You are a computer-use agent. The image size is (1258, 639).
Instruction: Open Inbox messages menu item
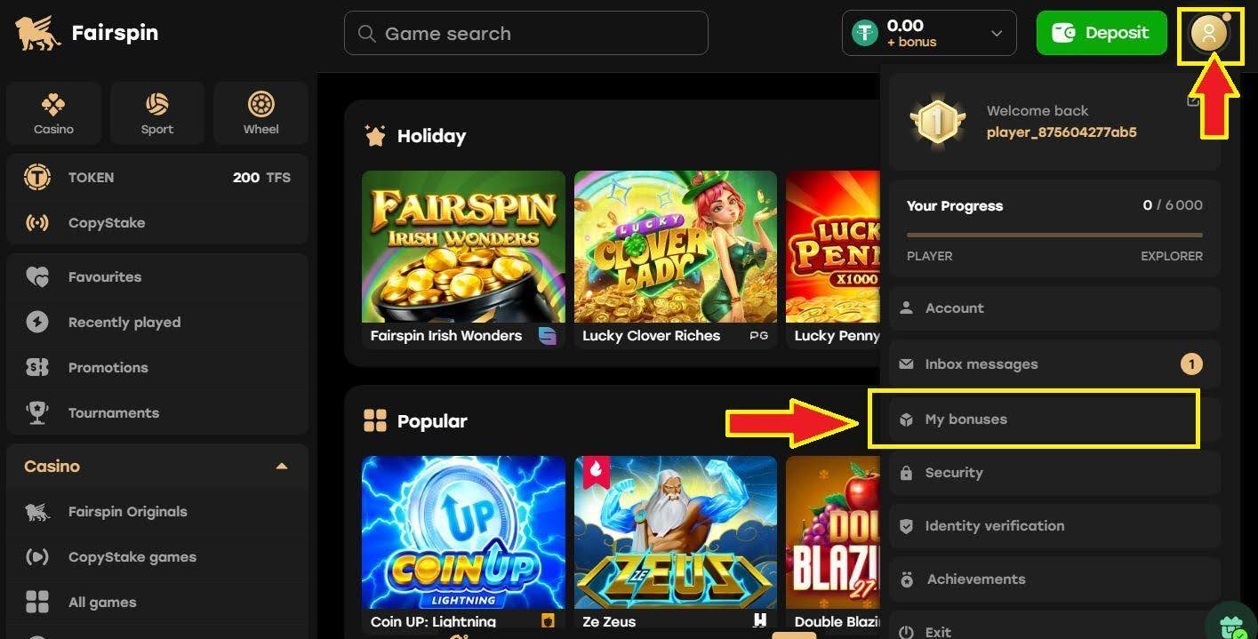981,364
